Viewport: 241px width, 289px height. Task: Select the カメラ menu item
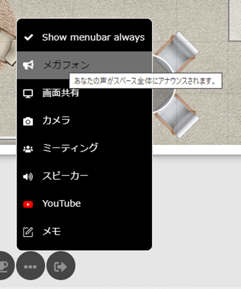[x=85, y=121]
